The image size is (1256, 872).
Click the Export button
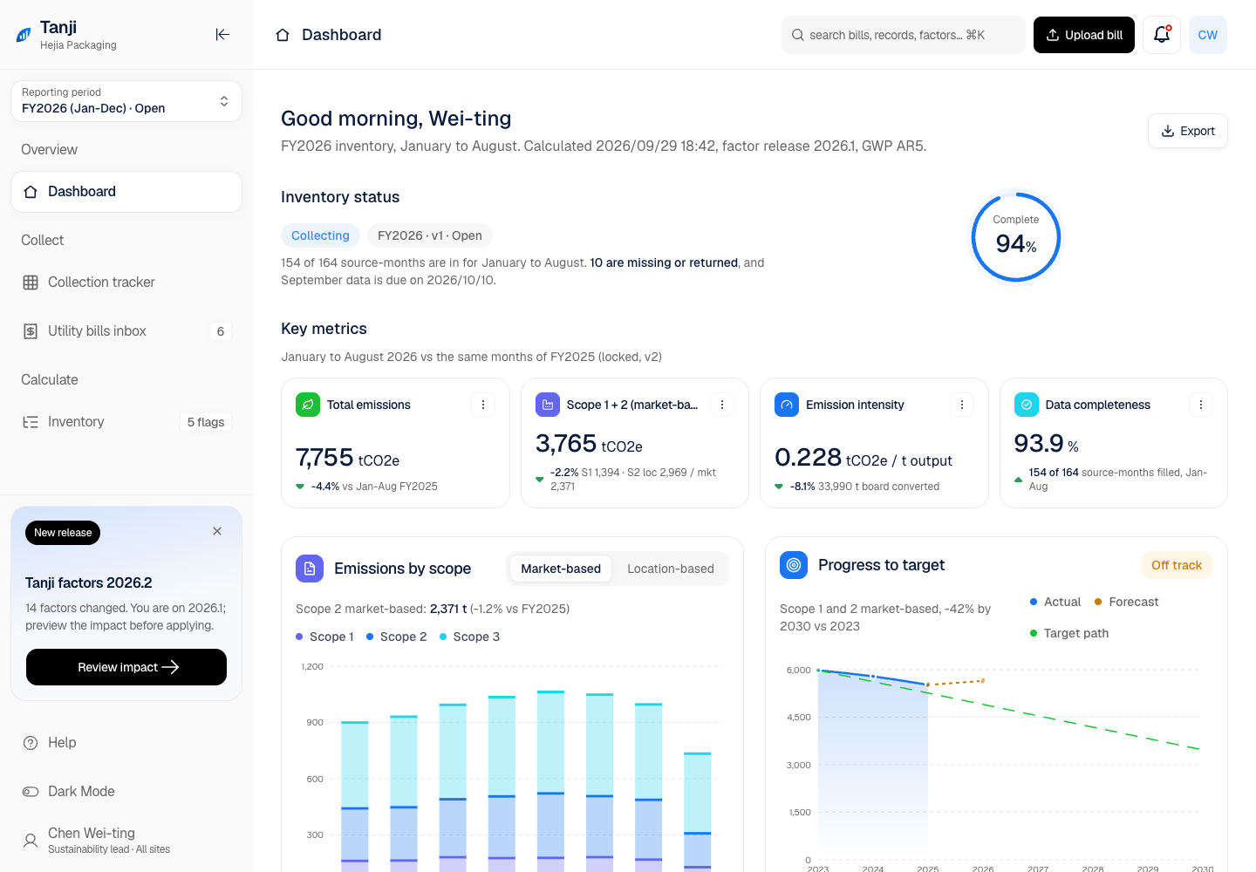pyautogui.click(x=1188, y=131)
